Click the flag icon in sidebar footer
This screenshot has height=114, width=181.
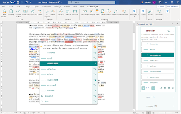[x=173, y=88]
